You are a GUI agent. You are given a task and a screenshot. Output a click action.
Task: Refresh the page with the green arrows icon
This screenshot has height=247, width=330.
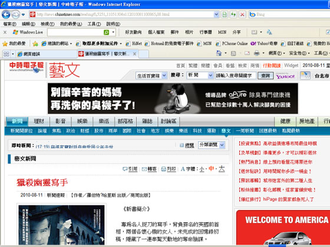pos(233,15)
